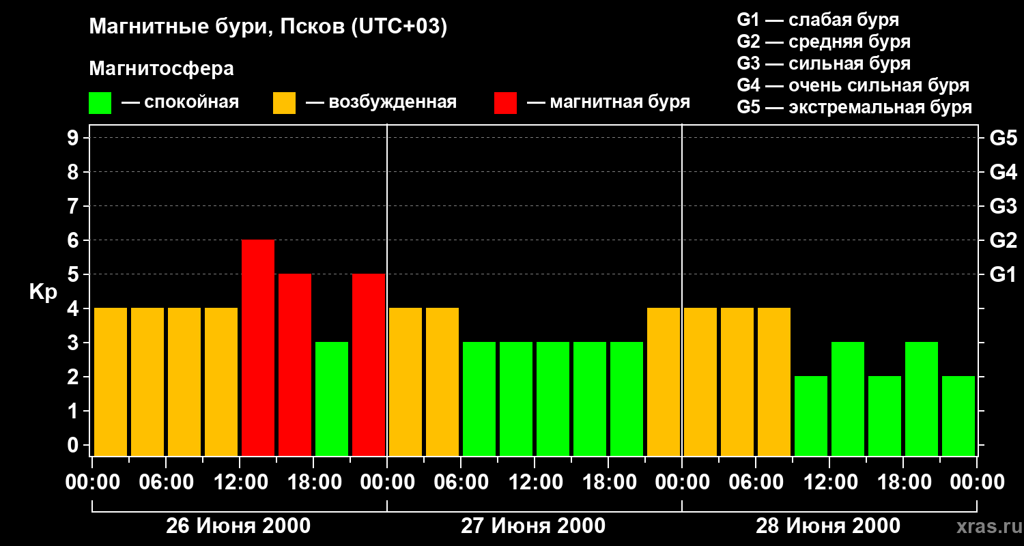The height and width of the screenshot is (546, 1024).
Task: Click the only green bar on 26 June
Action: (x=332, y=399)
